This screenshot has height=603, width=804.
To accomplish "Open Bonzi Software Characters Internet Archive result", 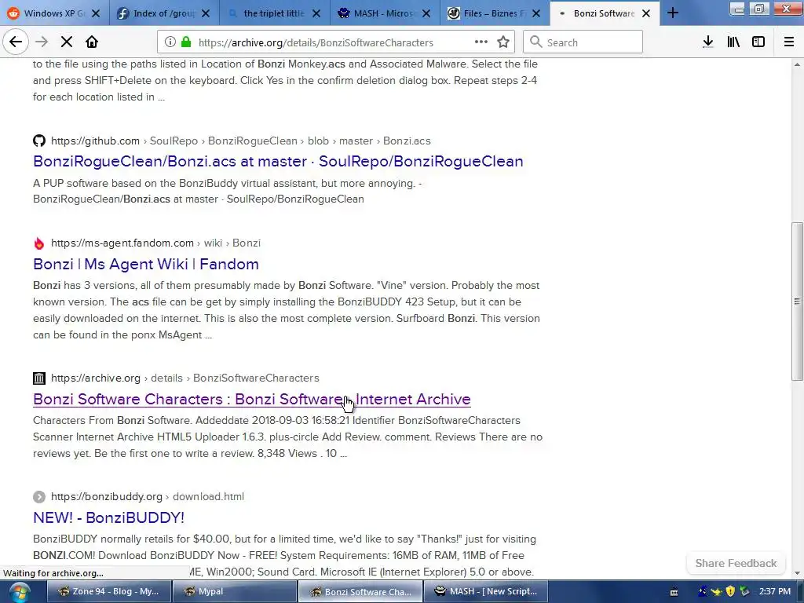I will click(252, 399).
